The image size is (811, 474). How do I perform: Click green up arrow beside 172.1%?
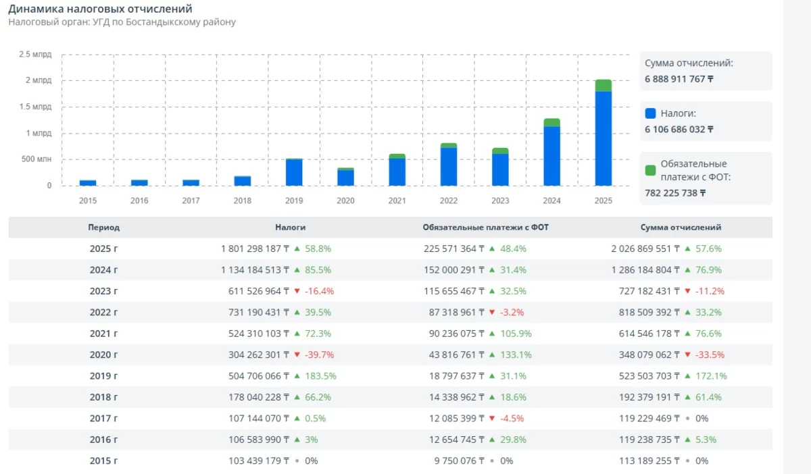point(687,376)
